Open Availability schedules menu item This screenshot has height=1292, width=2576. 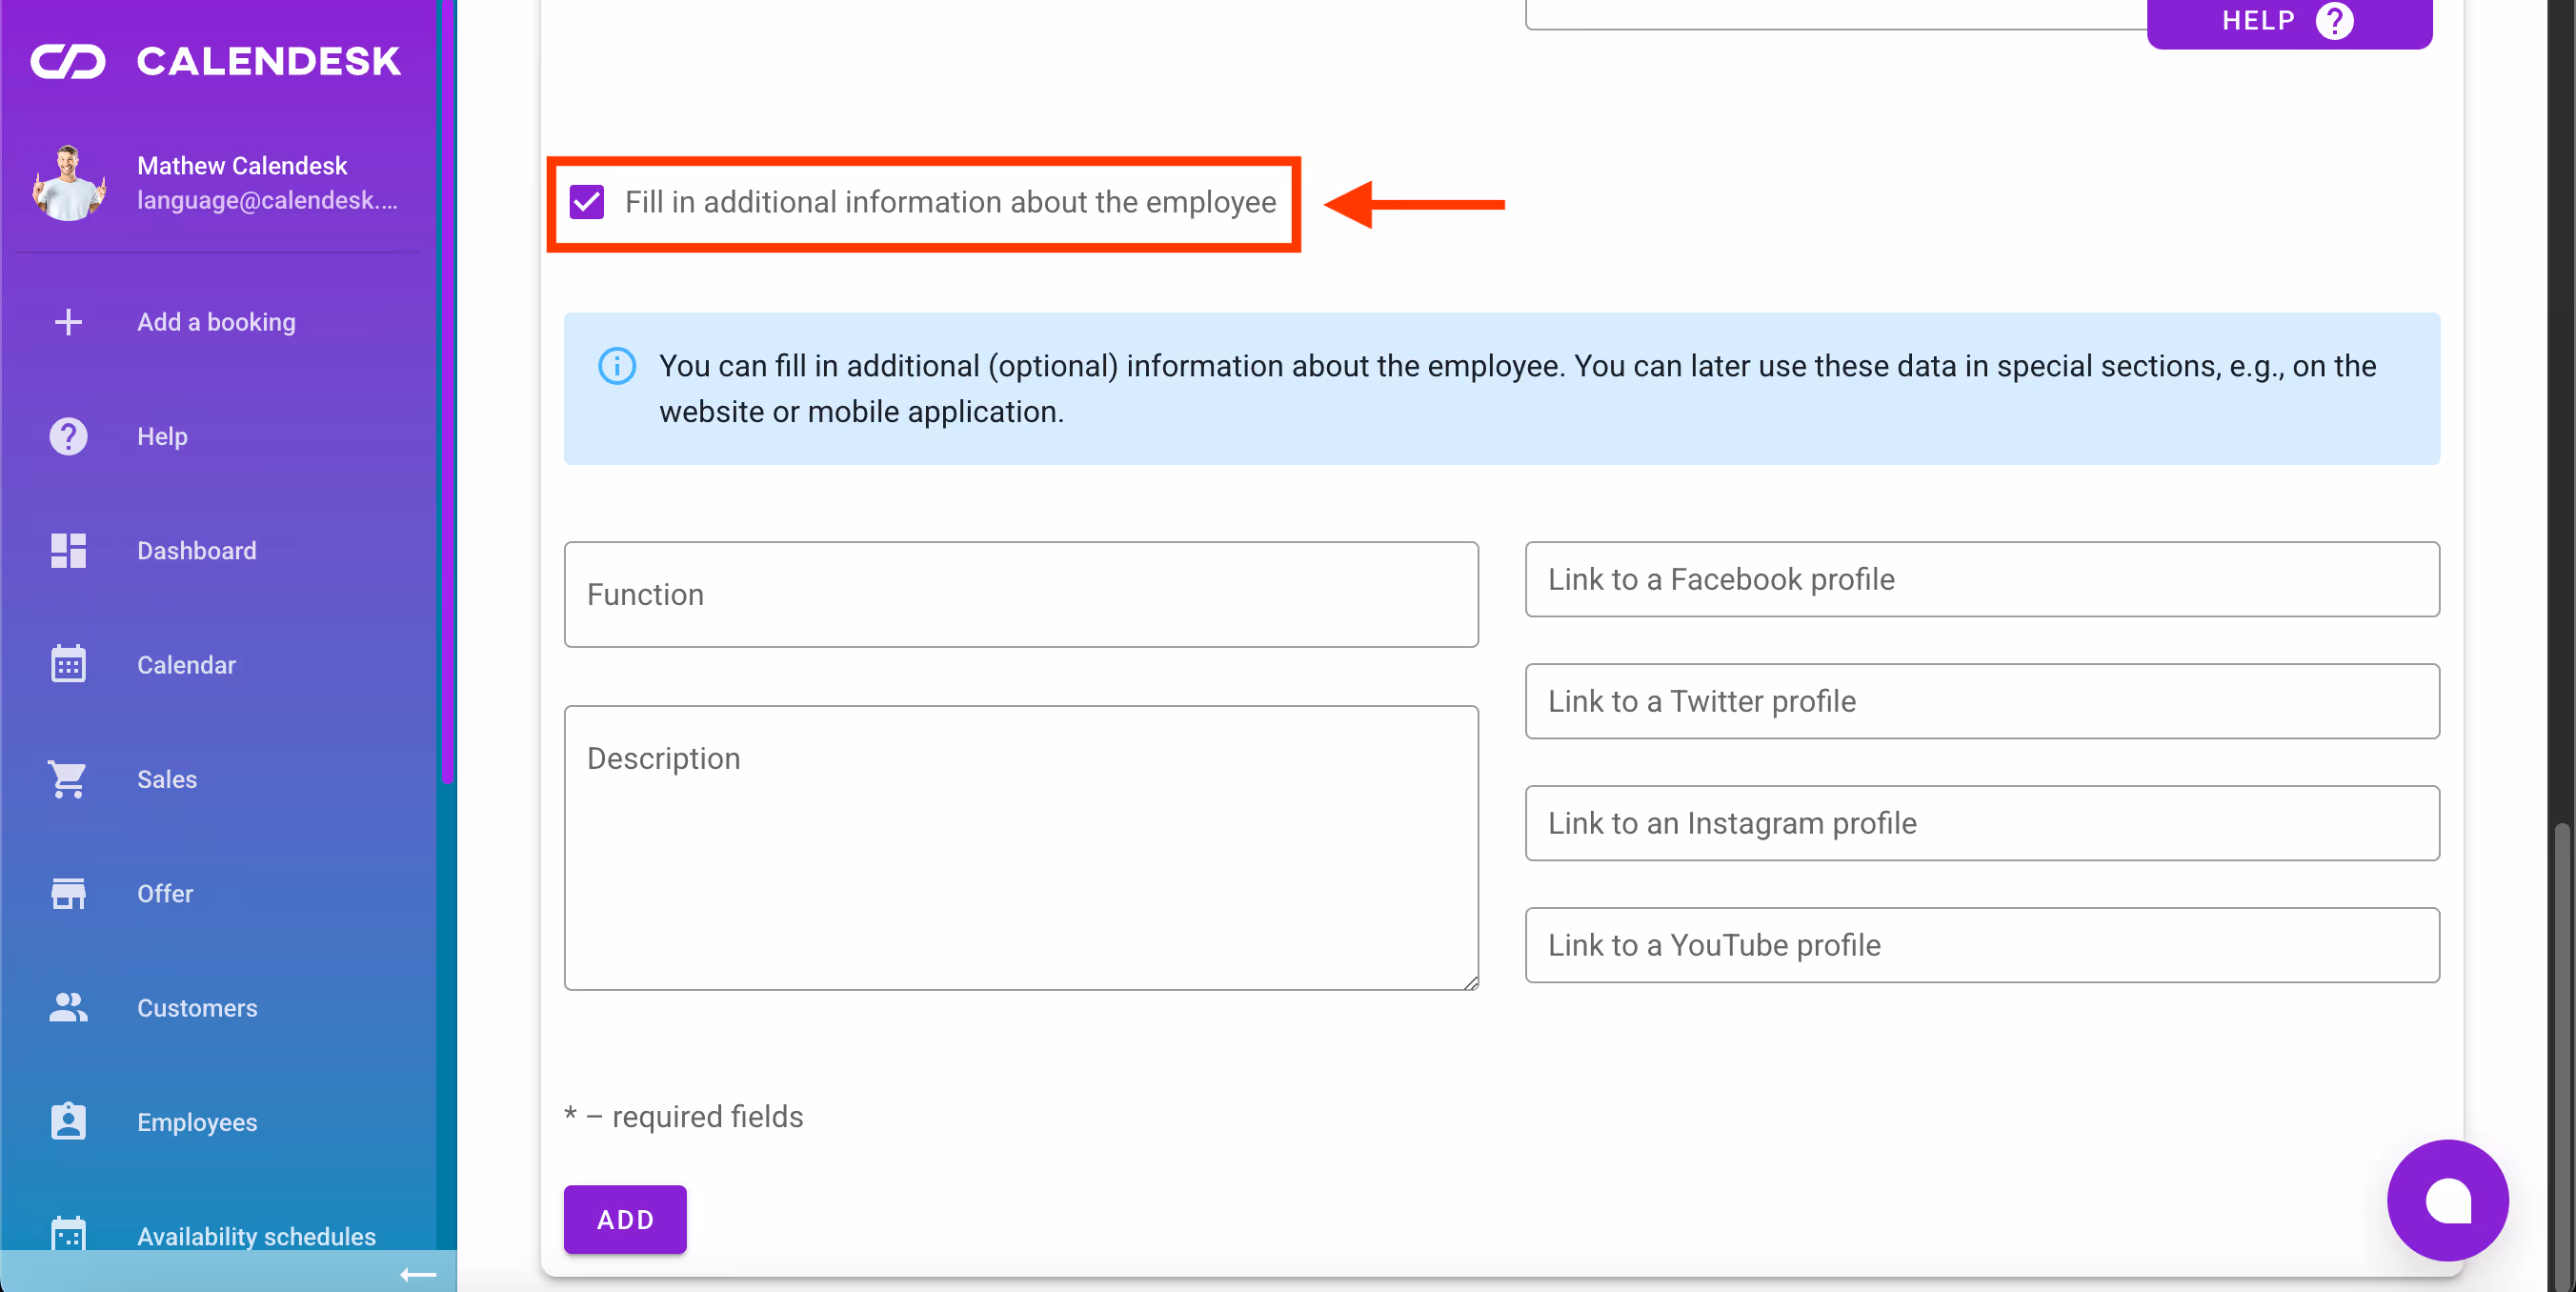tap(256, 1236)
